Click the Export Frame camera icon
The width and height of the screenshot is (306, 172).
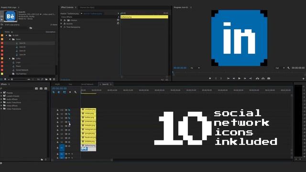click(x=269, y=78)
